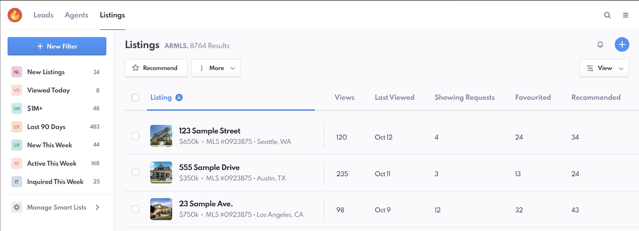Click the Listing column sort icon
Viewport: 639px width, 231px height.
[179, 98]
